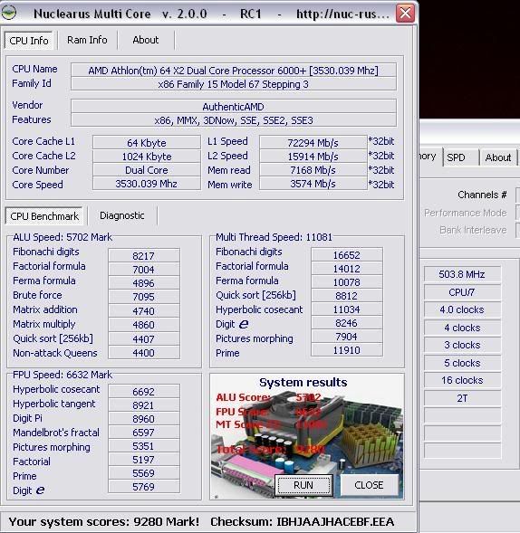Click the Multi Thread Ferma formula score 10078
Viewport: 520px width, 533px height.
[347, 281]
